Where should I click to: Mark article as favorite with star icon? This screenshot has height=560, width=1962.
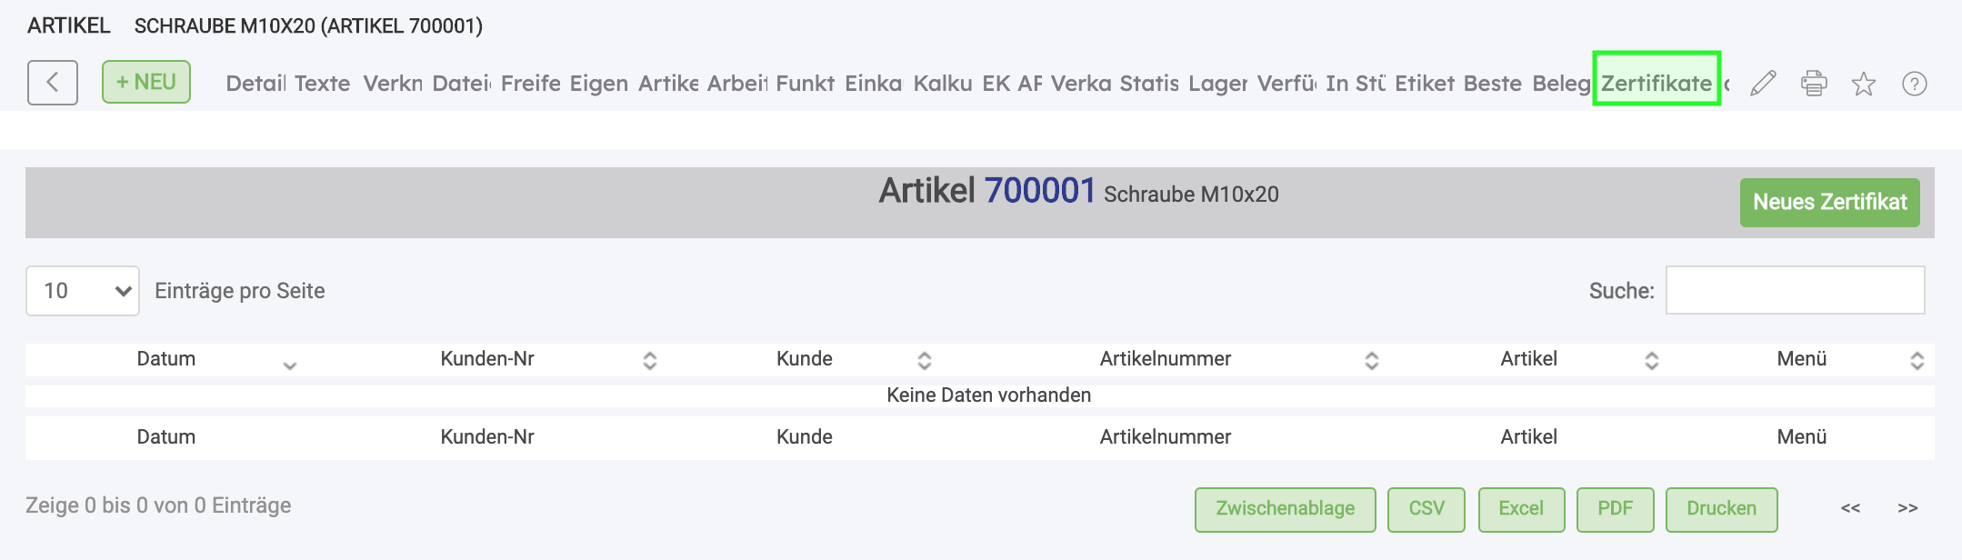point(1864,84)
